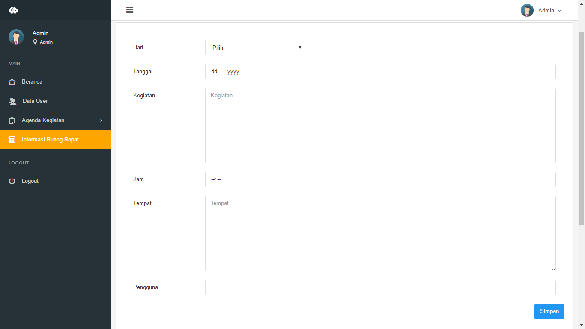Click the app logo in the sidebar header
The height and width of the screenshot is (329, 585).
coord(13,10)
